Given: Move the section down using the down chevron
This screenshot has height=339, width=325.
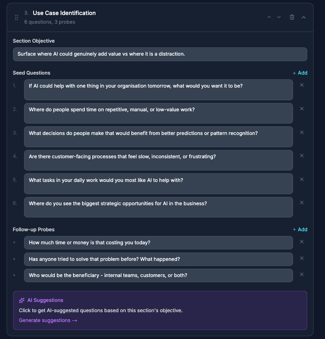Looking at the screenshot, I should [x=279, y=17].
